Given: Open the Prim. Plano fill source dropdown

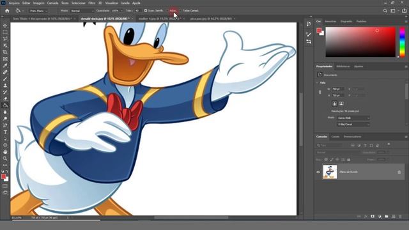Looking at the screenshot, I should [38, 11].
